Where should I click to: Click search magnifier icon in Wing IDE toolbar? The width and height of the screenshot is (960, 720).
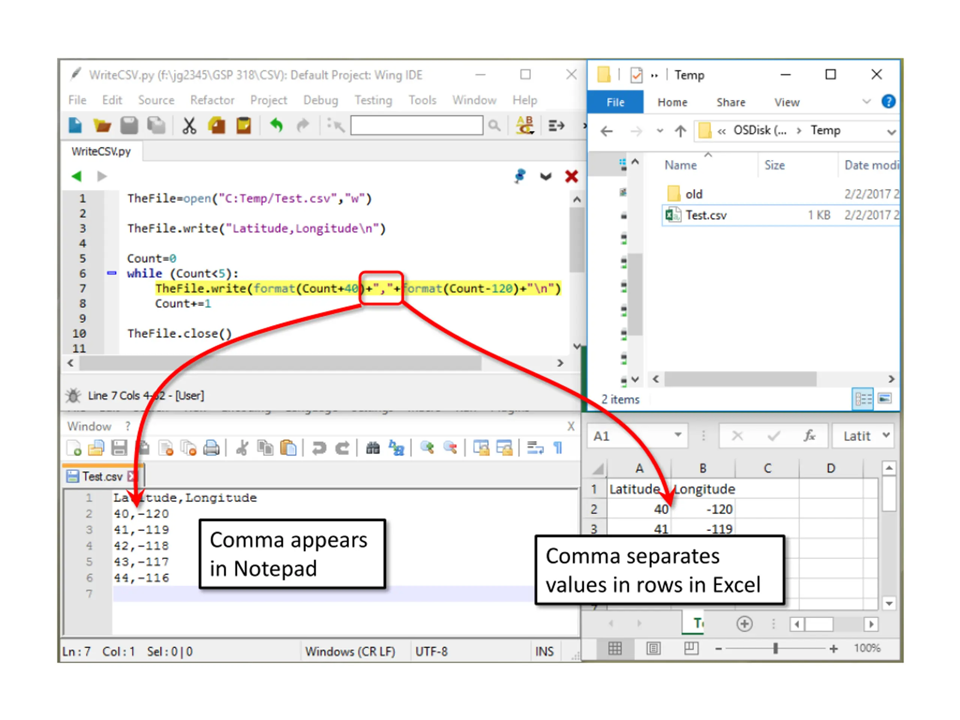click(x=494, y=126)
